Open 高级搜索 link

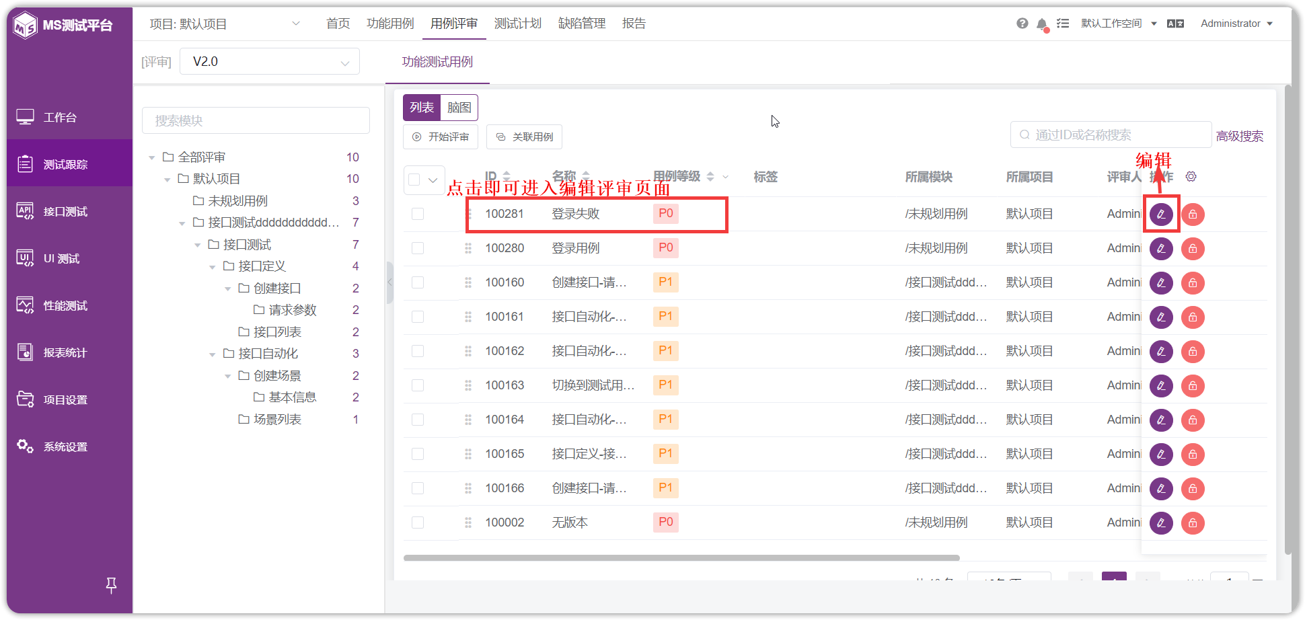coord(1239,137)
